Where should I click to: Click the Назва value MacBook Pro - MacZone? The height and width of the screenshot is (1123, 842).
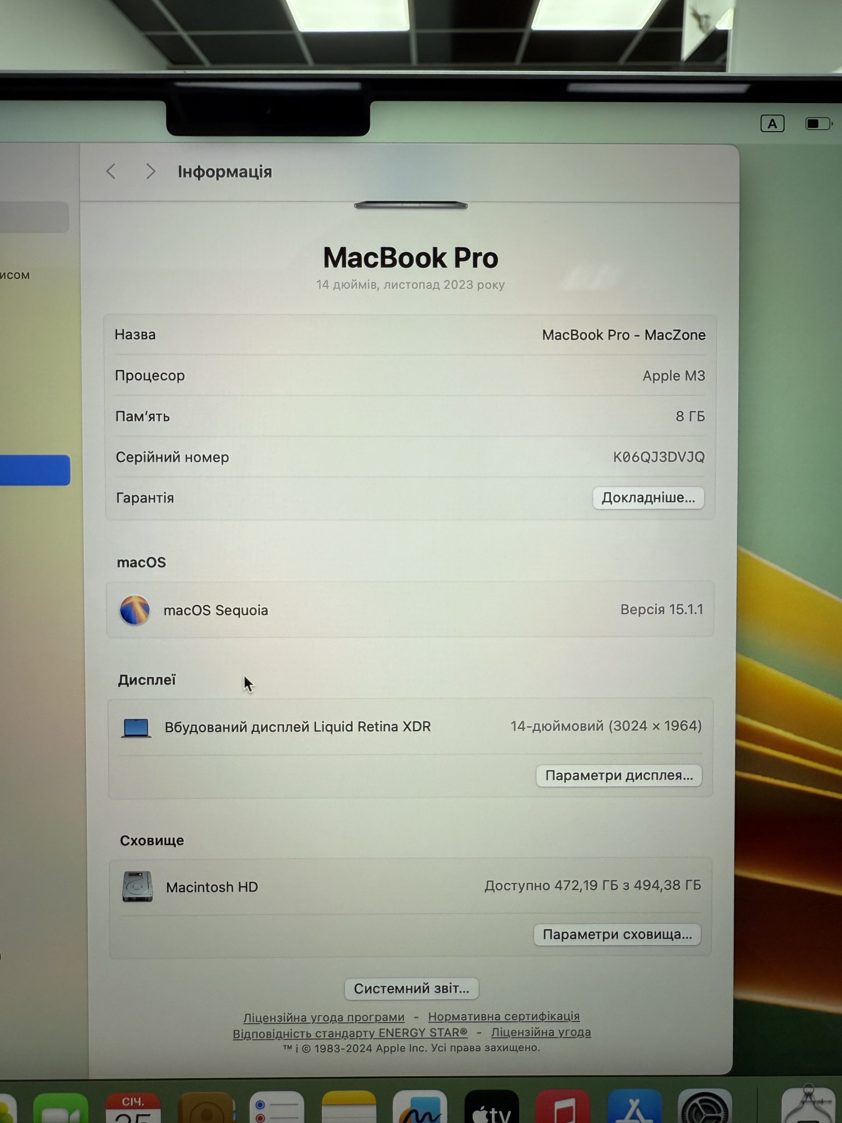[624, 335]
